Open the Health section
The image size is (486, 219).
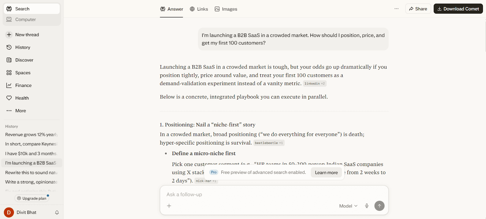point(21,98)
